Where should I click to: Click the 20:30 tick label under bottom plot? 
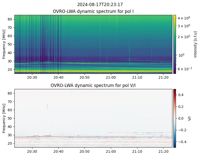[x=32, y=151]
